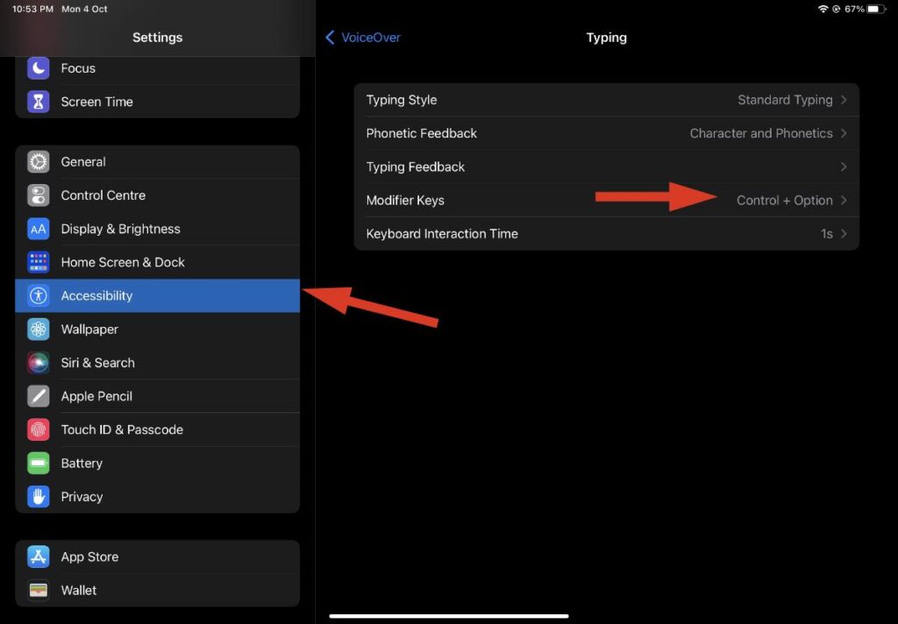This screenshot has width=898, height=624.
Task: Tap the Privacy hand icon
Action: 39,497
